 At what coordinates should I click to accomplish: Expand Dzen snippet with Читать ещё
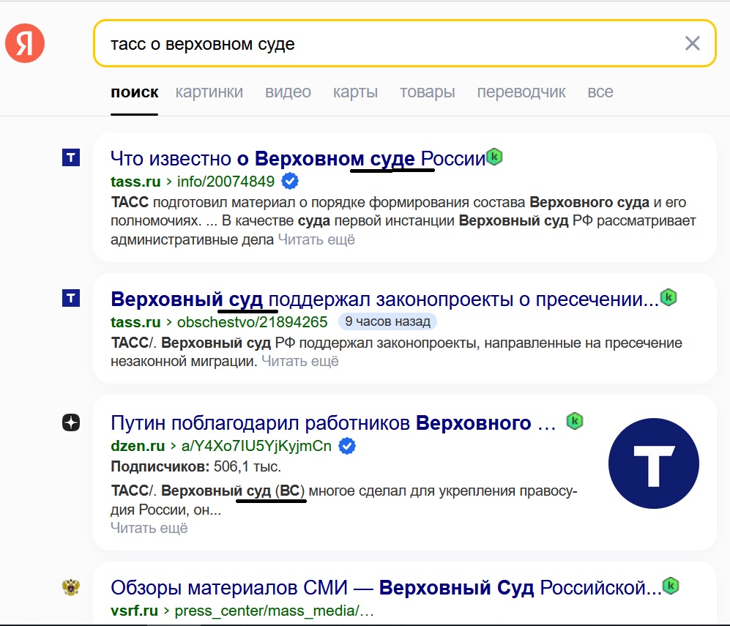[x=149, y=527]
